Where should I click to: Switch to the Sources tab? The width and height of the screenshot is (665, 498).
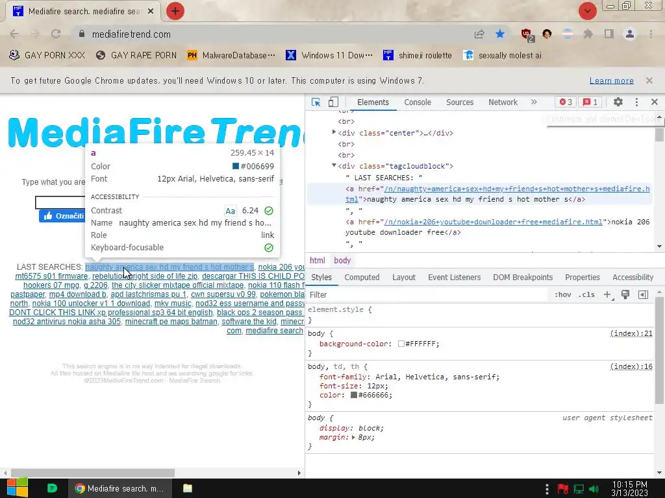tap(460, 102)
